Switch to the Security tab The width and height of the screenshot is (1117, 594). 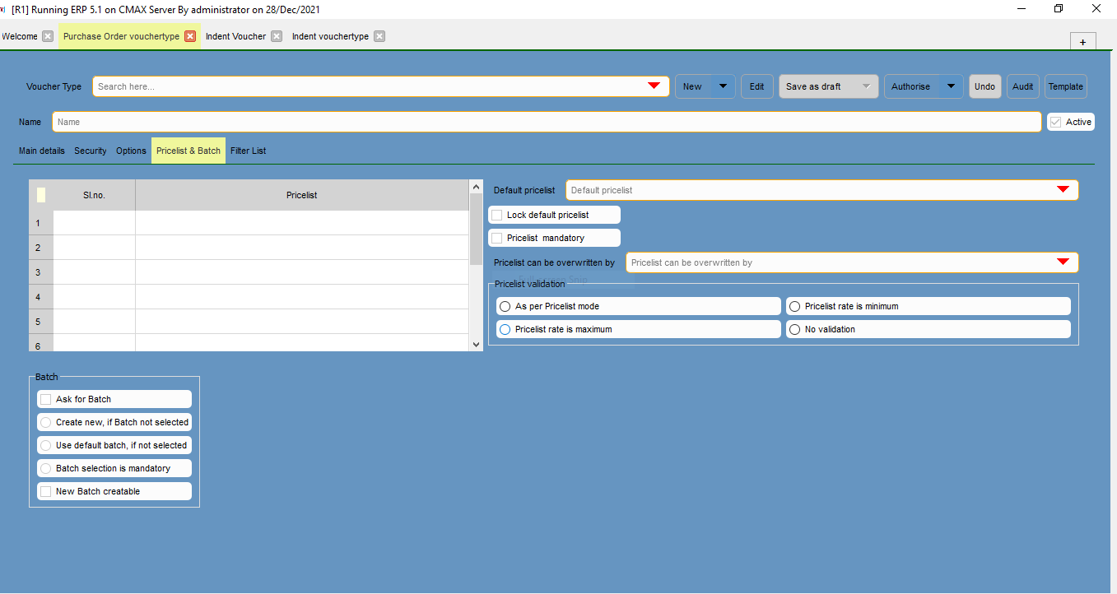point(91,151)
